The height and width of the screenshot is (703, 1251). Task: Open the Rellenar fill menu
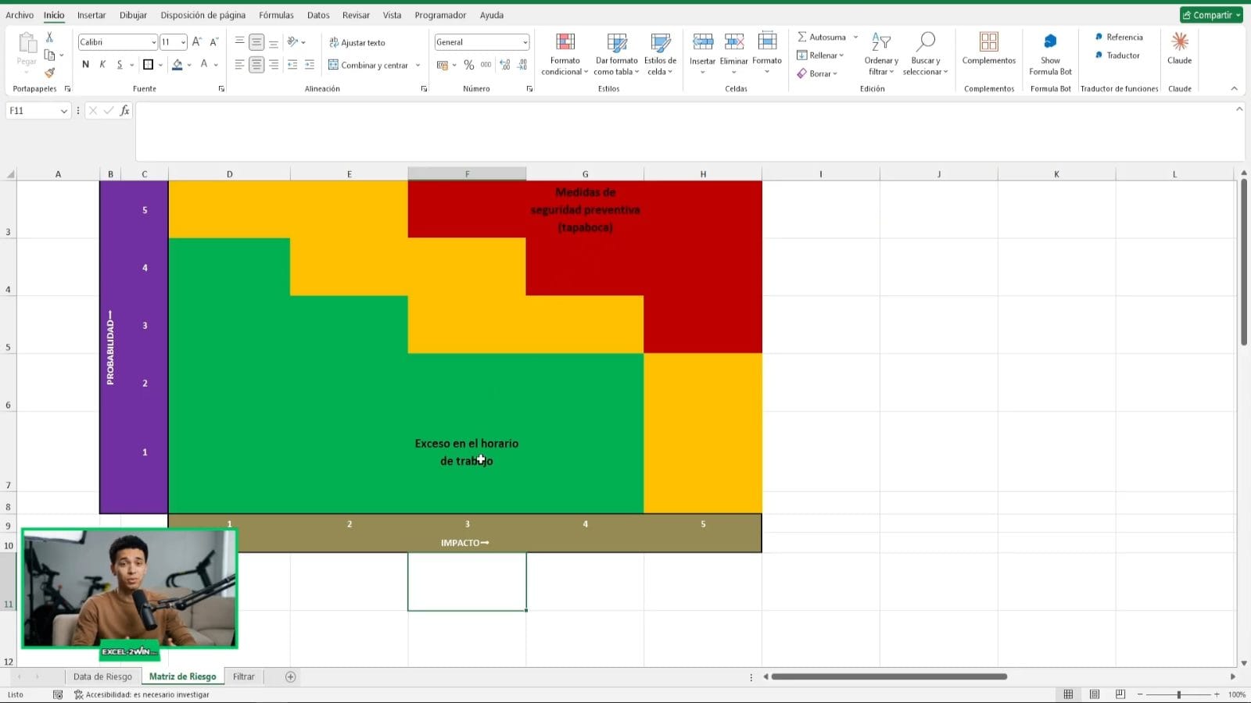[820, 55]
